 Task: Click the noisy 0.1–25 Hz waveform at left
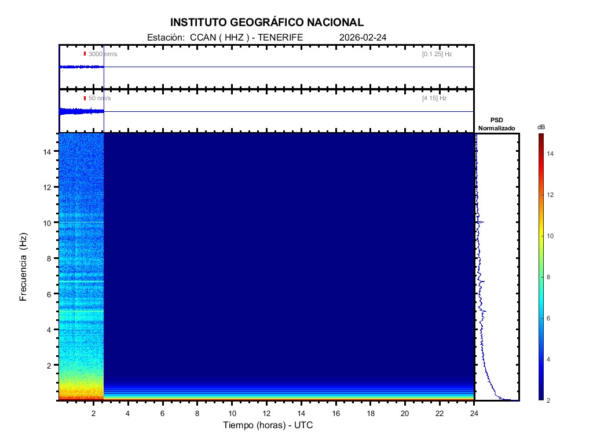coord(81,67)
